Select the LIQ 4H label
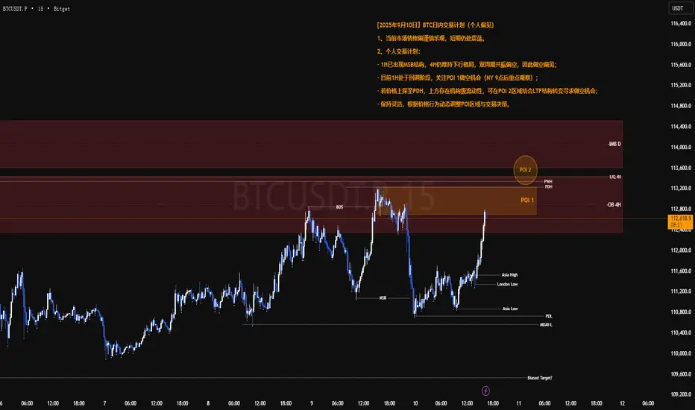Screen dimensions: 695x410 [615, 177]
